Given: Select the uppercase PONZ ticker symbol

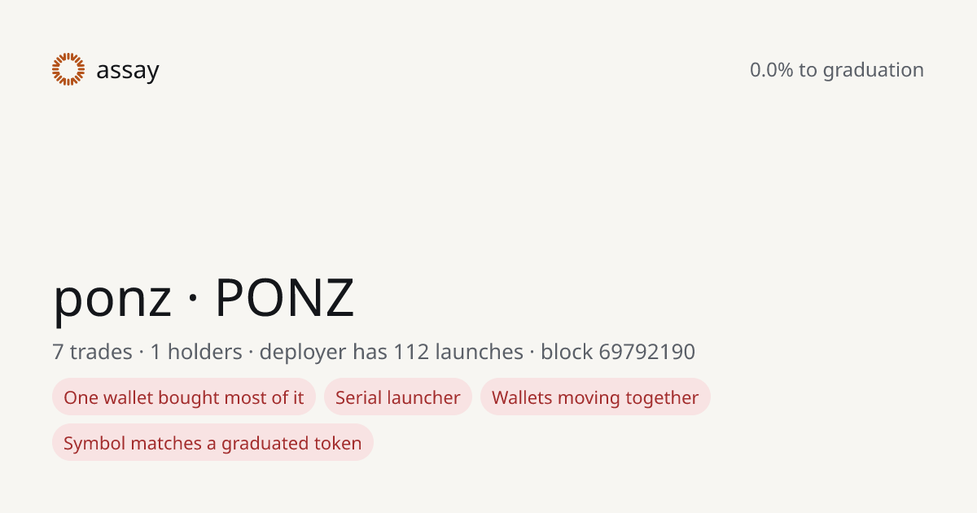Looking at the screenshot, I should tap(284, 298).
